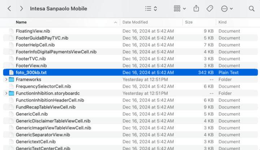The image size is (260, 150).
Task: Select GenericDisclaimerTableViewCell.nib file name
Action: coord(53,121)
